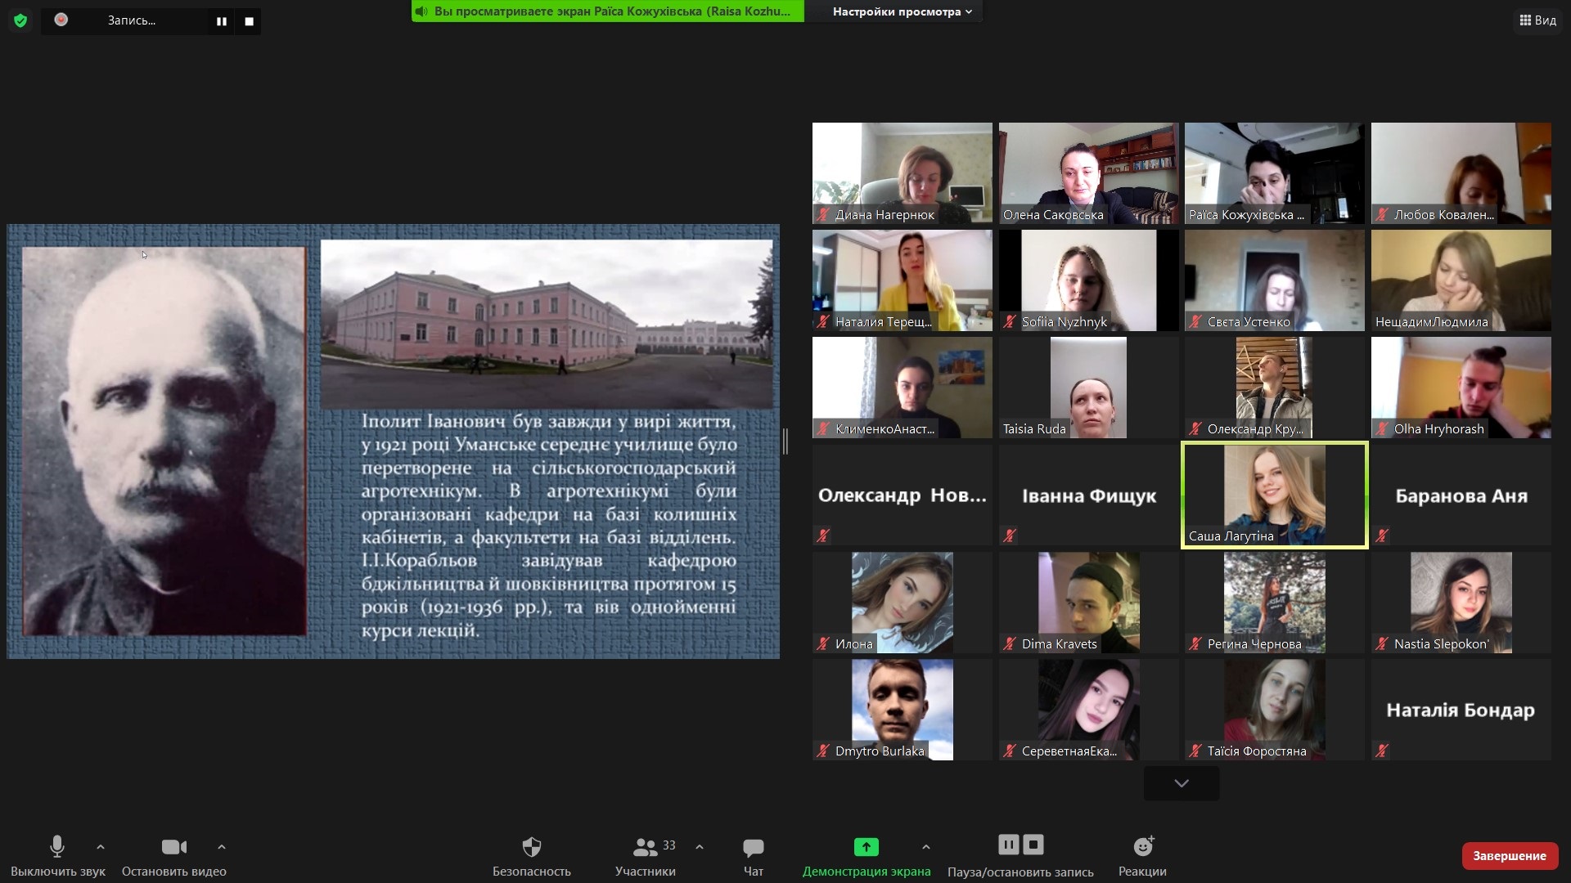Click the pink building photo in slide
Image resolution: width=1571 pixels, height=883 pixels.
(x=547, y=324)
